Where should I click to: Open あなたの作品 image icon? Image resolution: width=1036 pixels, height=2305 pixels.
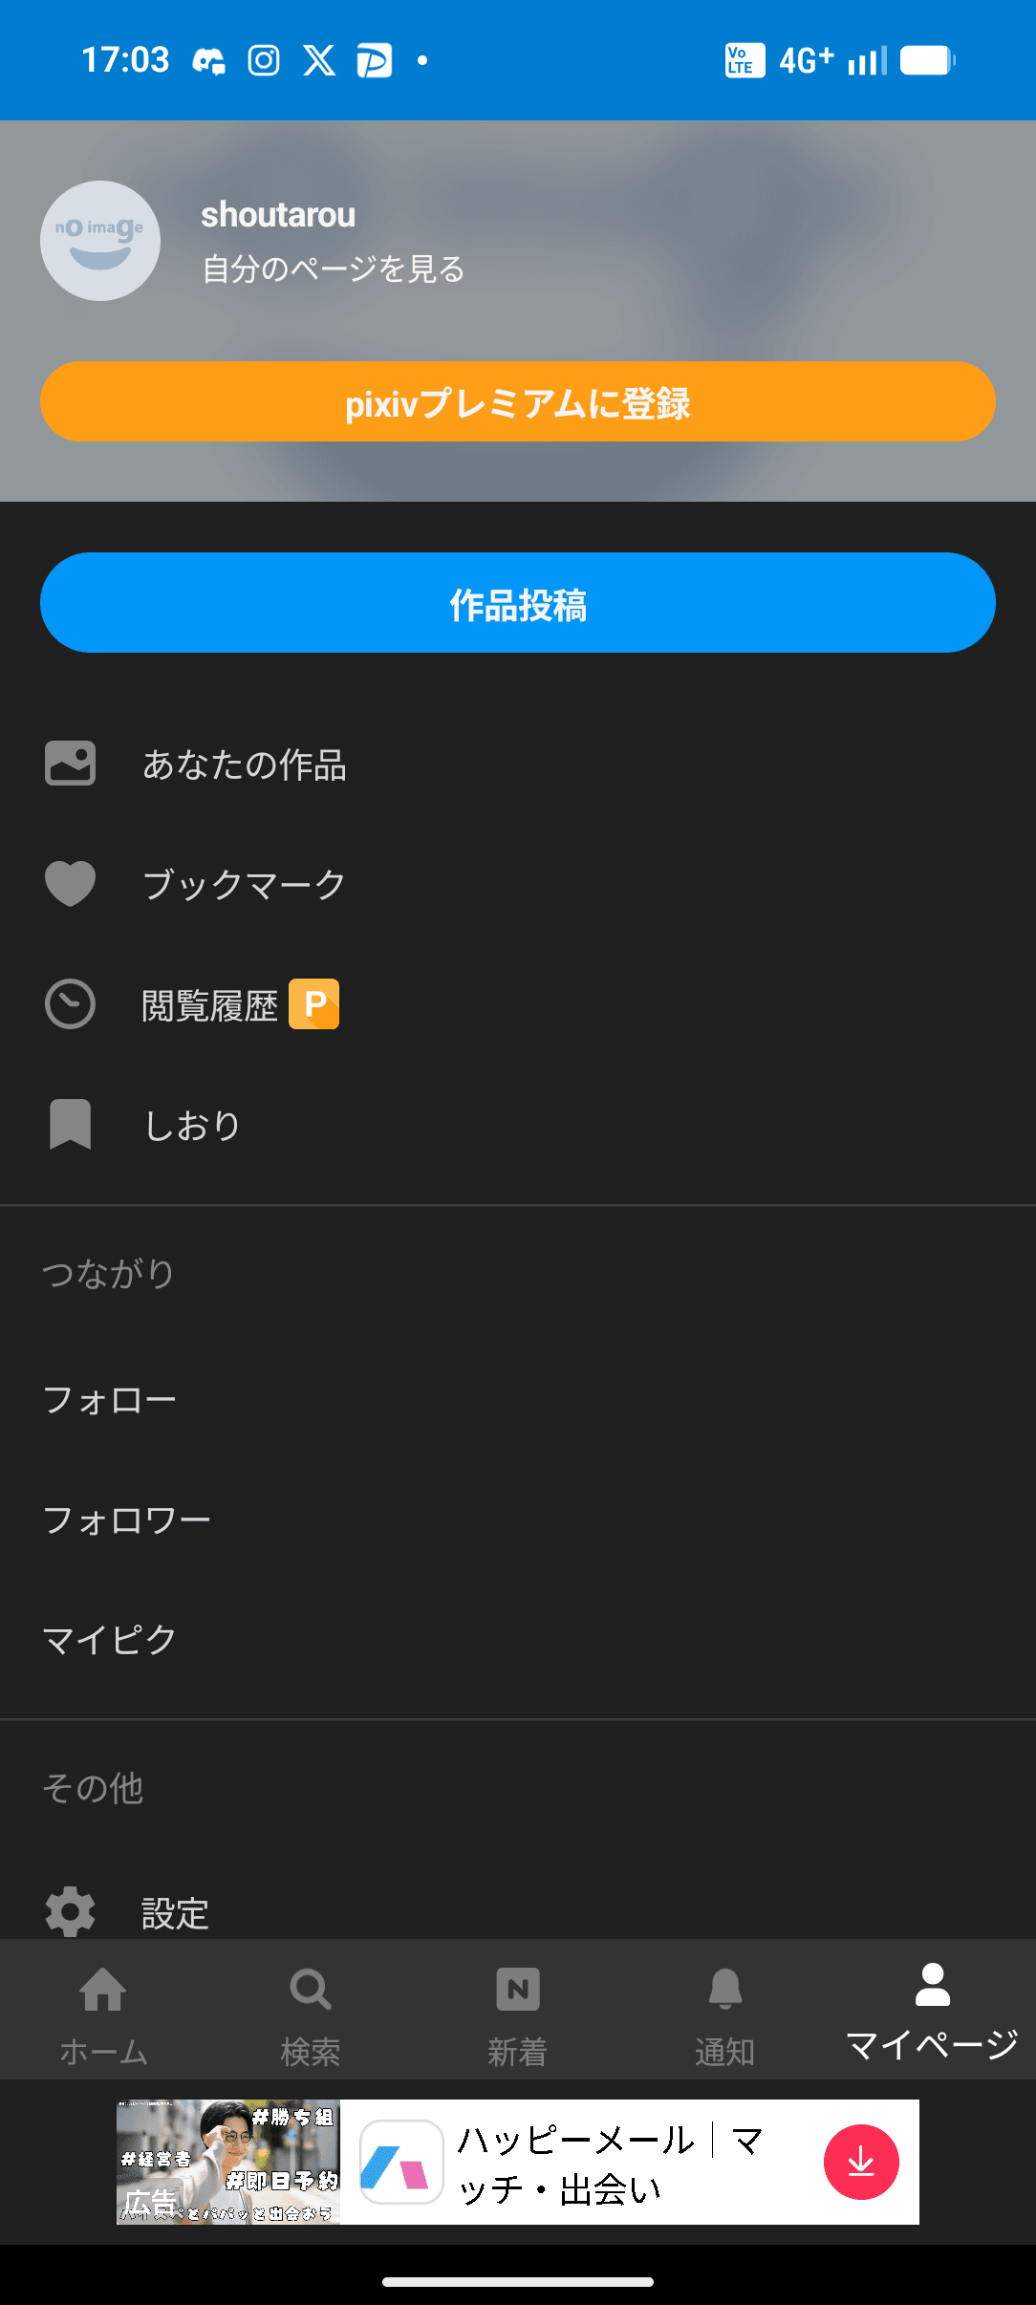[x=71, y=764]
